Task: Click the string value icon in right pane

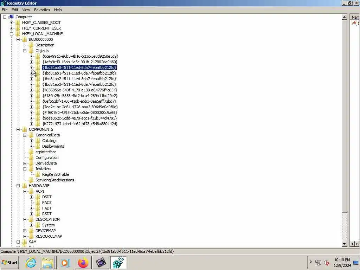Action: click(354, 23)
